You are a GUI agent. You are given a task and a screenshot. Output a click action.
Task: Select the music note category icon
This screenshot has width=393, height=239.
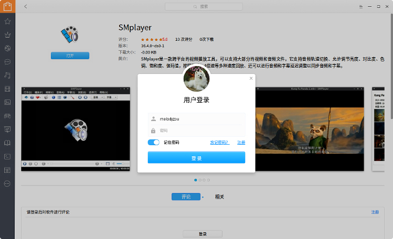click(x=7, y=75)
